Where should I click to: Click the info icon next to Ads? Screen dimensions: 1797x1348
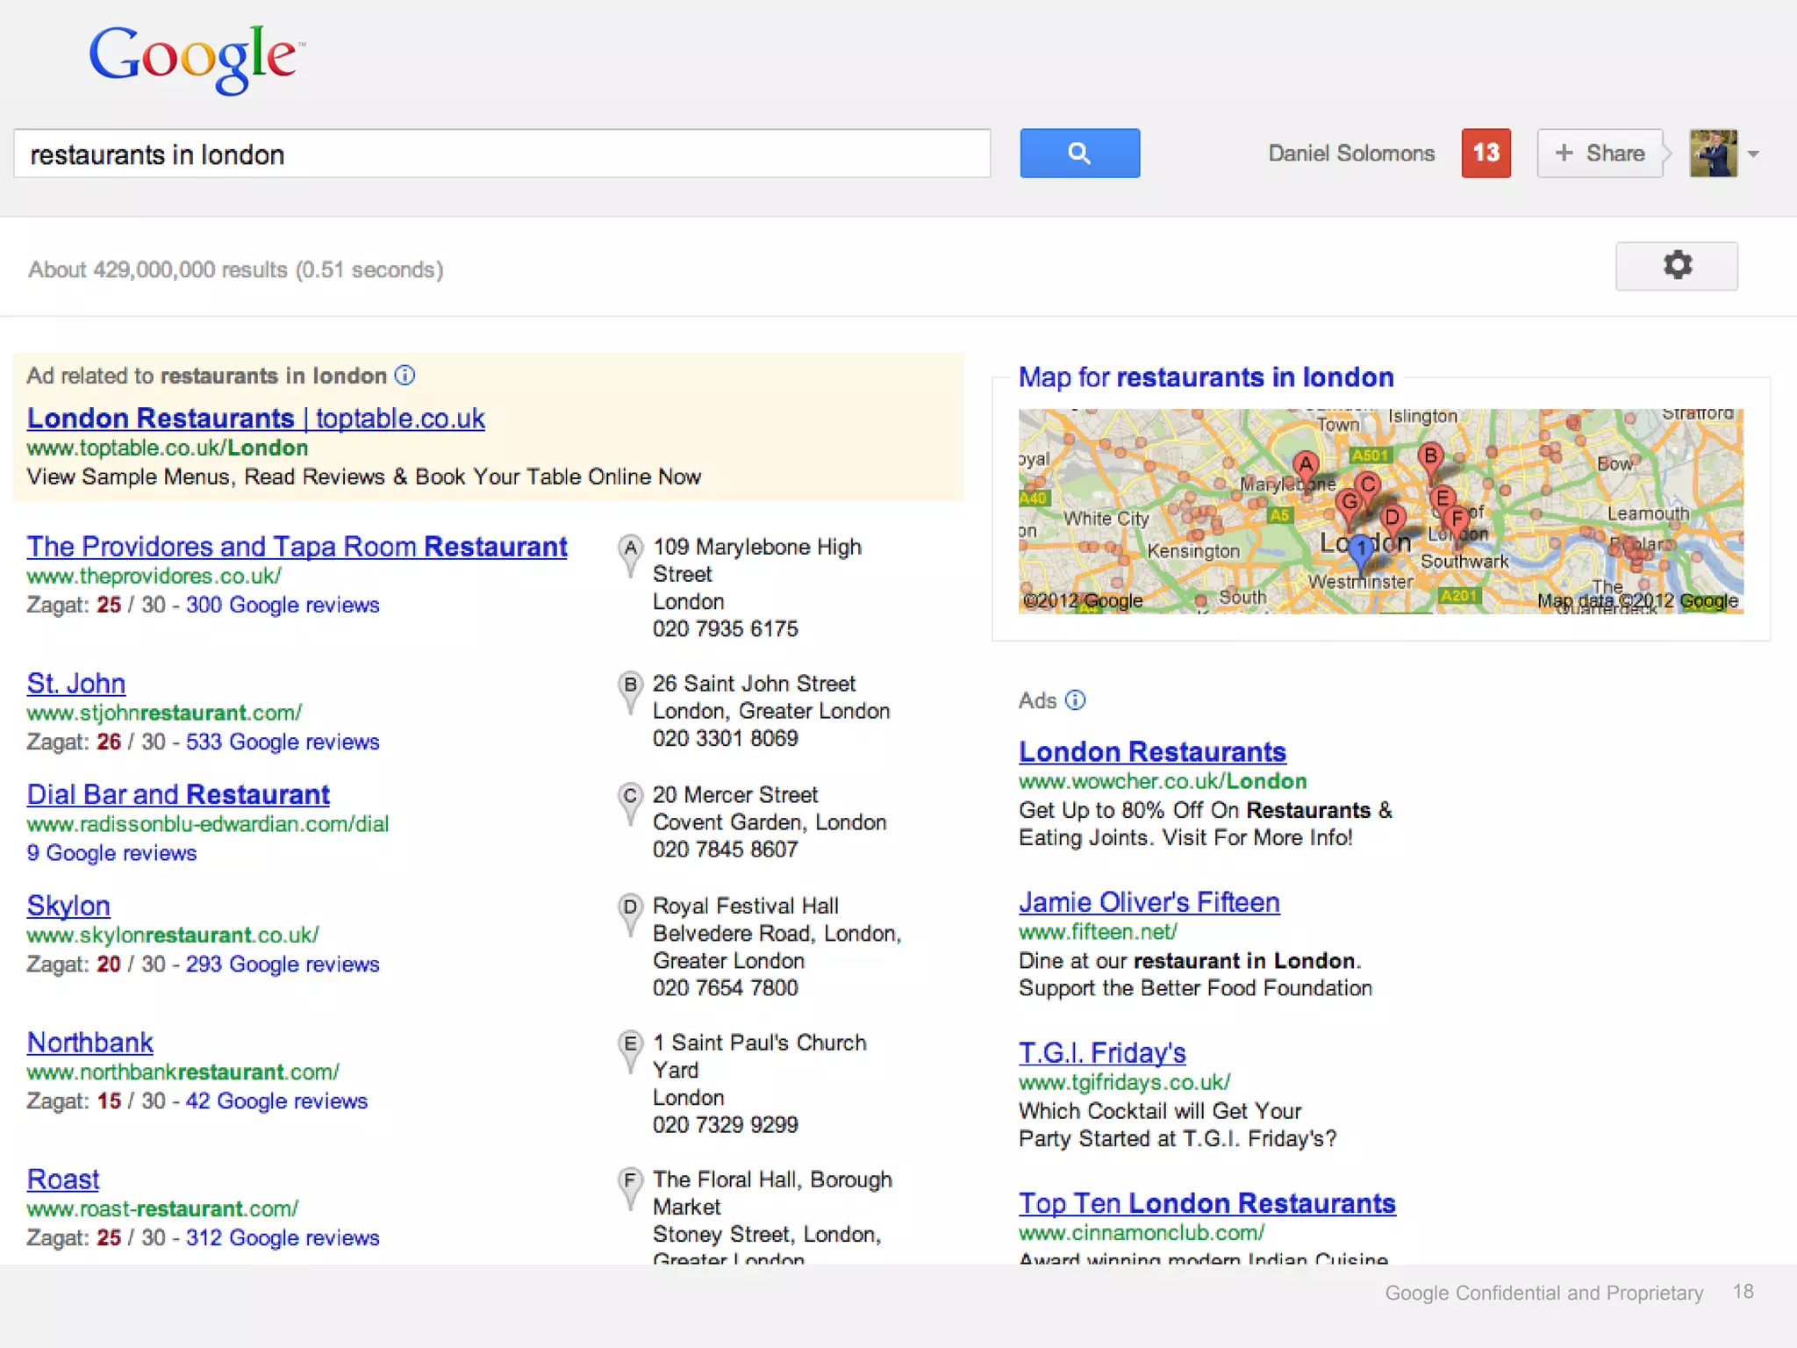click(1075, 700)
